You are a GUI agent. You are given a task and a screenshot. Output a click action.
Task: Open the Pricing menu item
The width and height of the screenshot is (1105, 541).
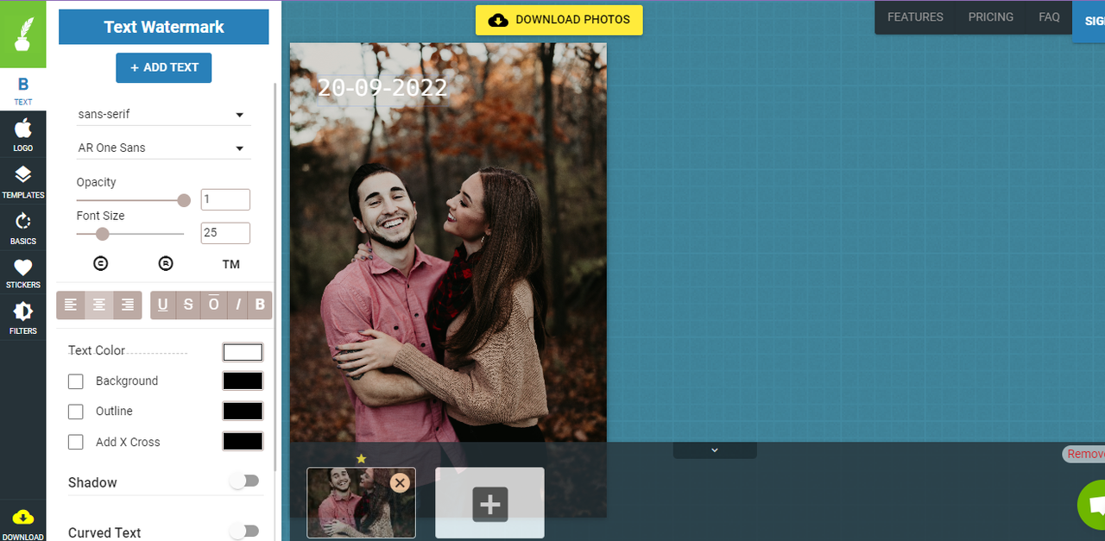click(x=991, y=17)
